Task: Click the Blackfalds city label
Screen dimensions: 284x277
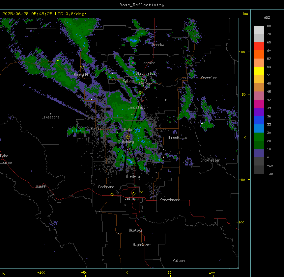Action: 145,73
